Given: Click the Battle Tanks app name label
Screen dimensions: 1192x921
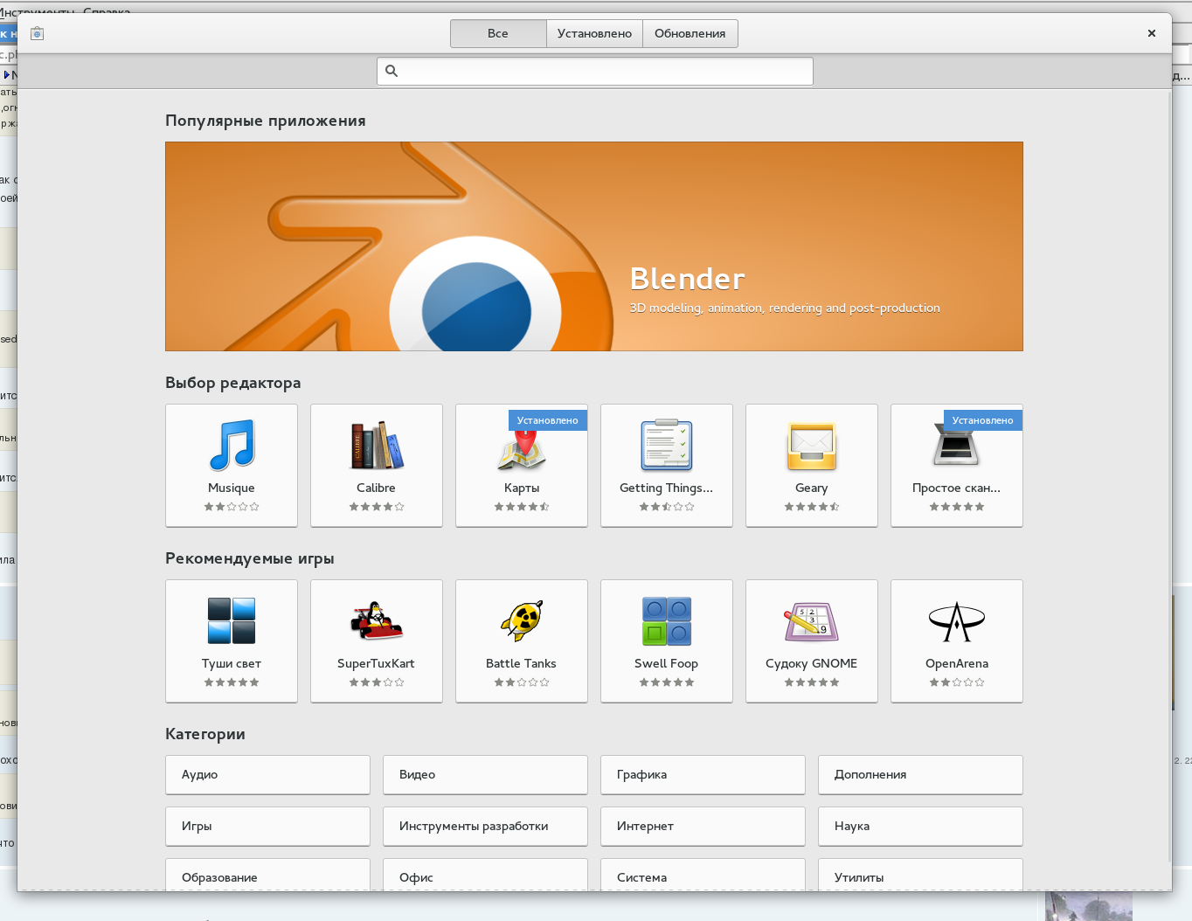Looking at the screenshot, I should (522, 663).
